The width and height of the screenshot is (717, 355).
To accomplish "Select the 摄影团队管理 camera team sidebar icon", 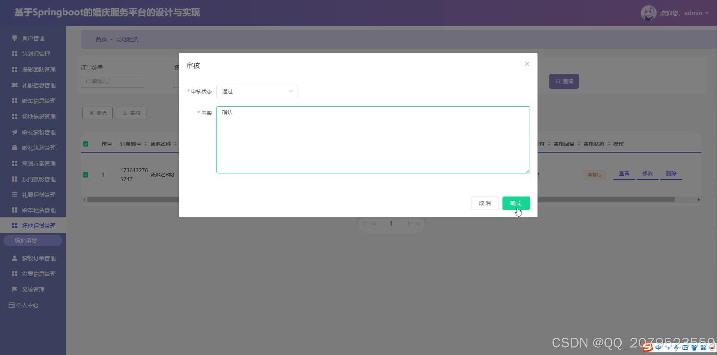I will (14, 69).
